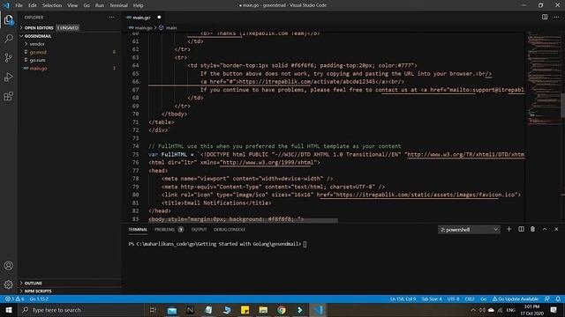
Task: Split the editor to the right
Action: pos(545,17)
